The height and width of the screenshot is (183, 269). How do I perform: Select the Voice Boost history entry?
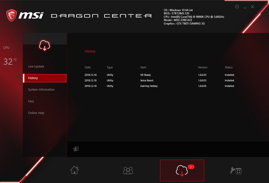coord(159,80)
